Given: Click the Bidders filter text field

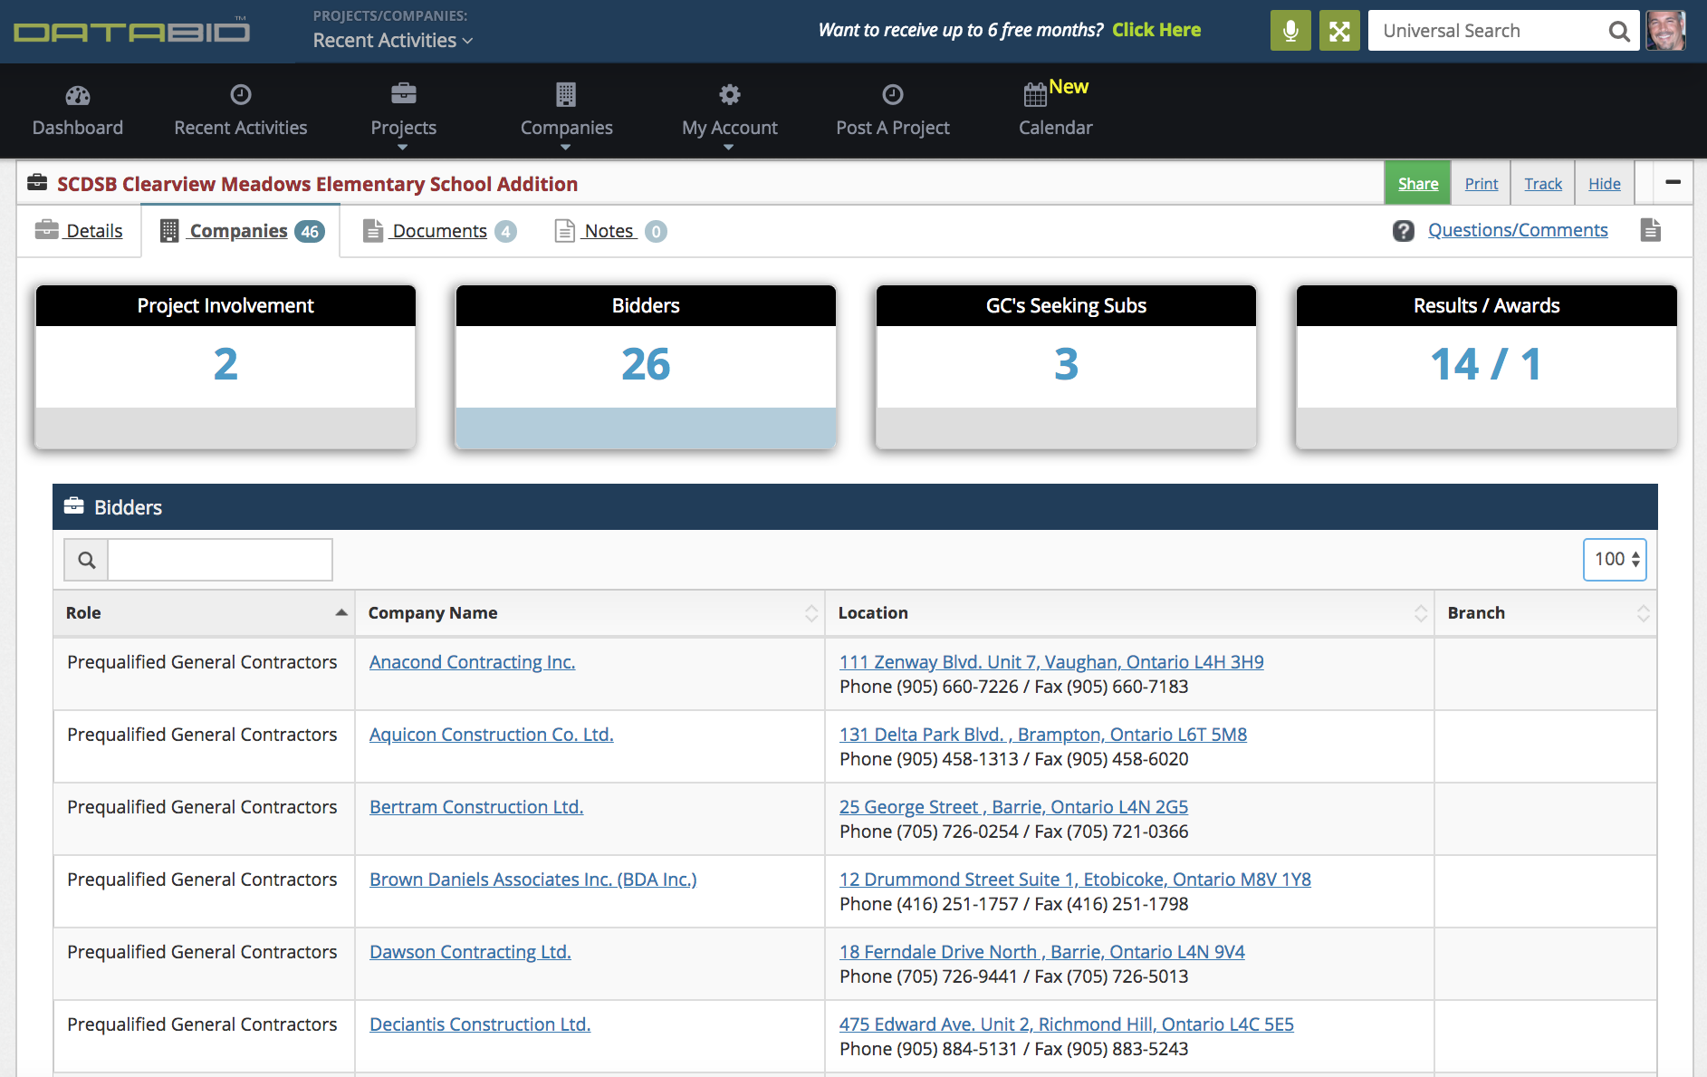Looking at the screenshot, I should pos(220,560).
